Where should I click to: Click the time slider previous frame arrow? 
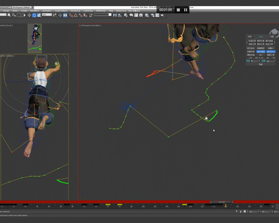(211, 202)
